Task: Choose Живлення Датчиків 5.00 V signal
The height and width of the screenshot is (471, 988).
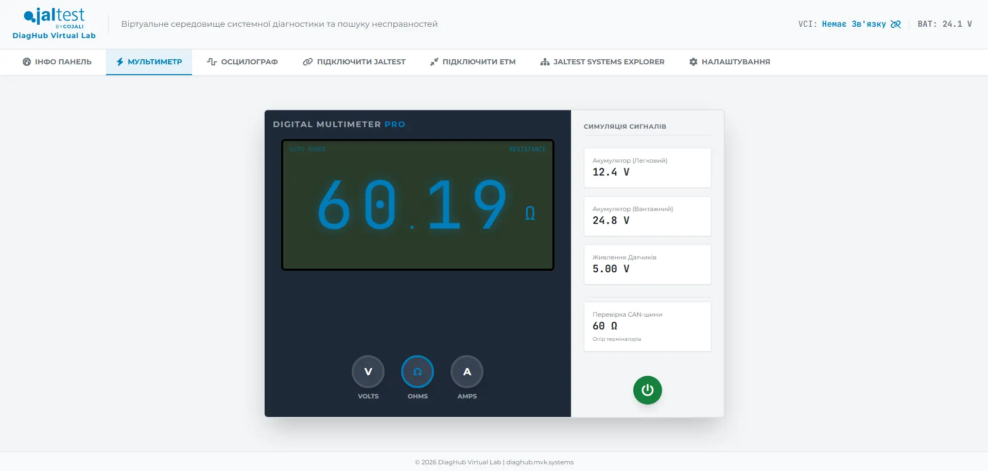Action: [x=648, y=265]
